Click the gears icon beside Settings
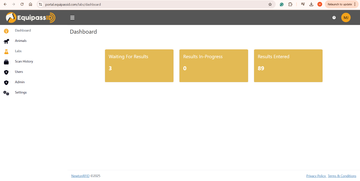 click(x=6, y=93)
